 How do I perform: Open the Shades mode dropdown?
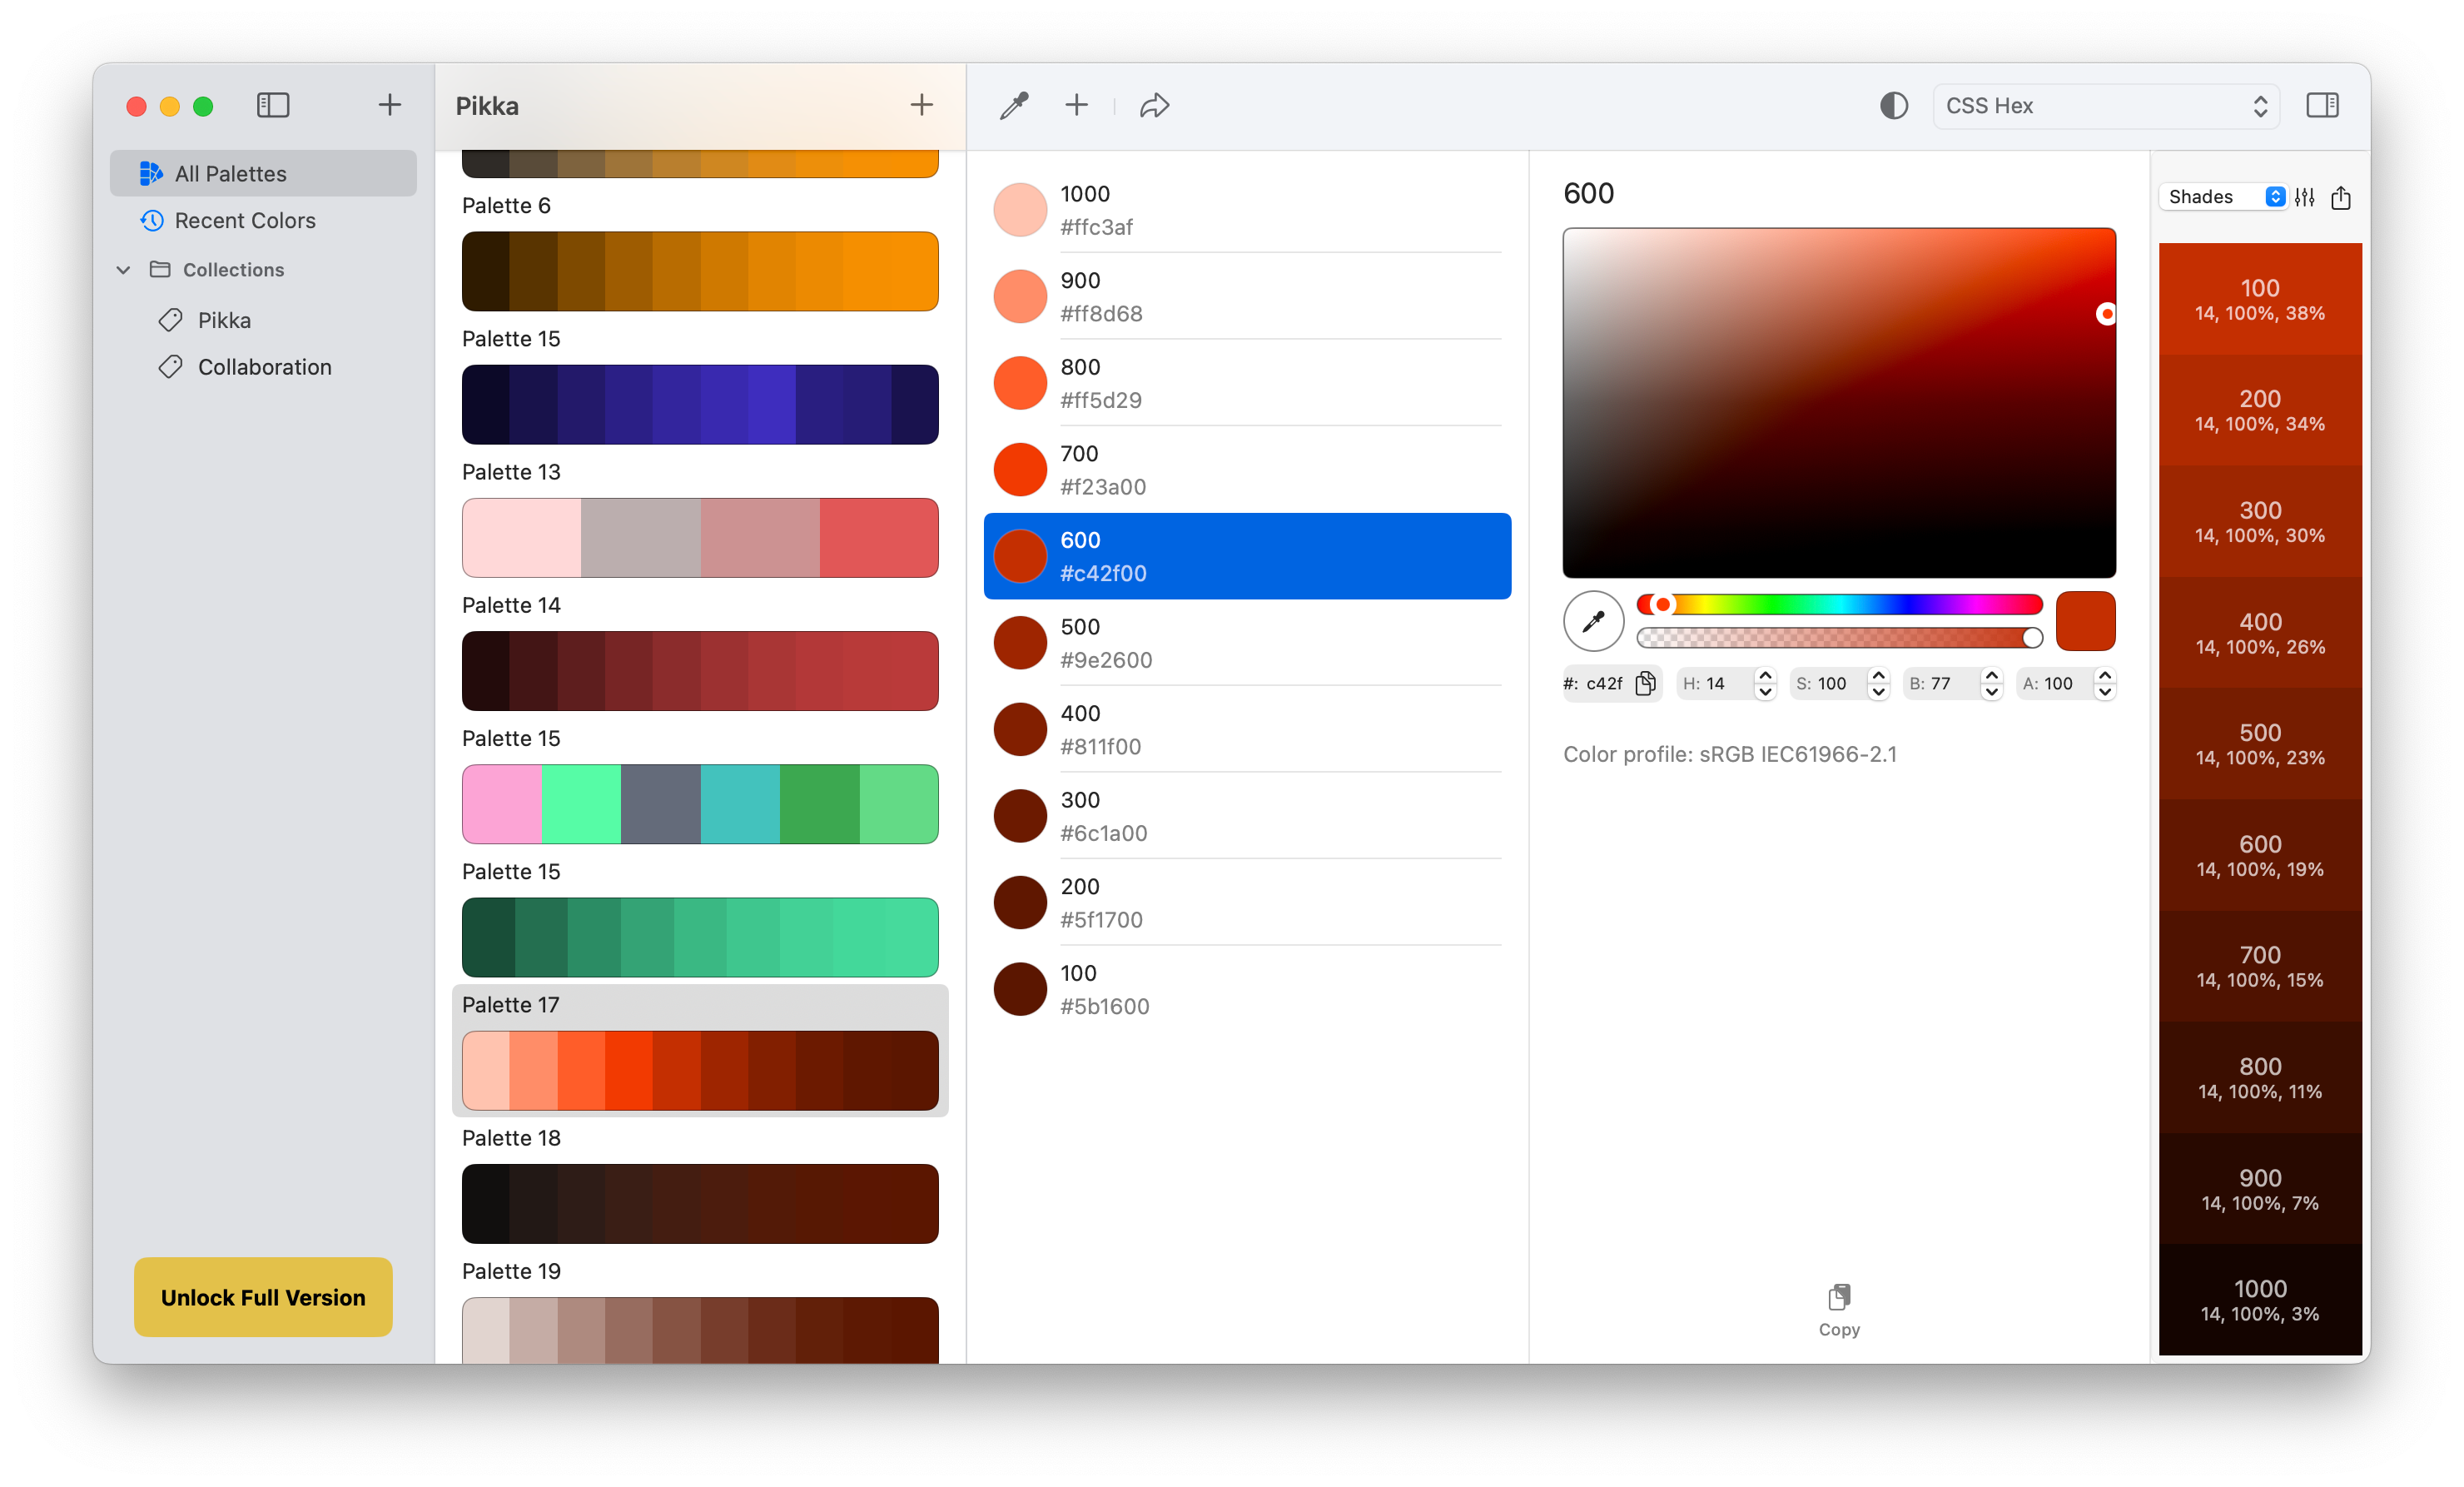[2223, 197]
